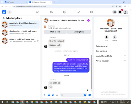Open the AnnaMarie conversation in list
This screenshot has height=104, width=131.
click(x=20, y=24)
